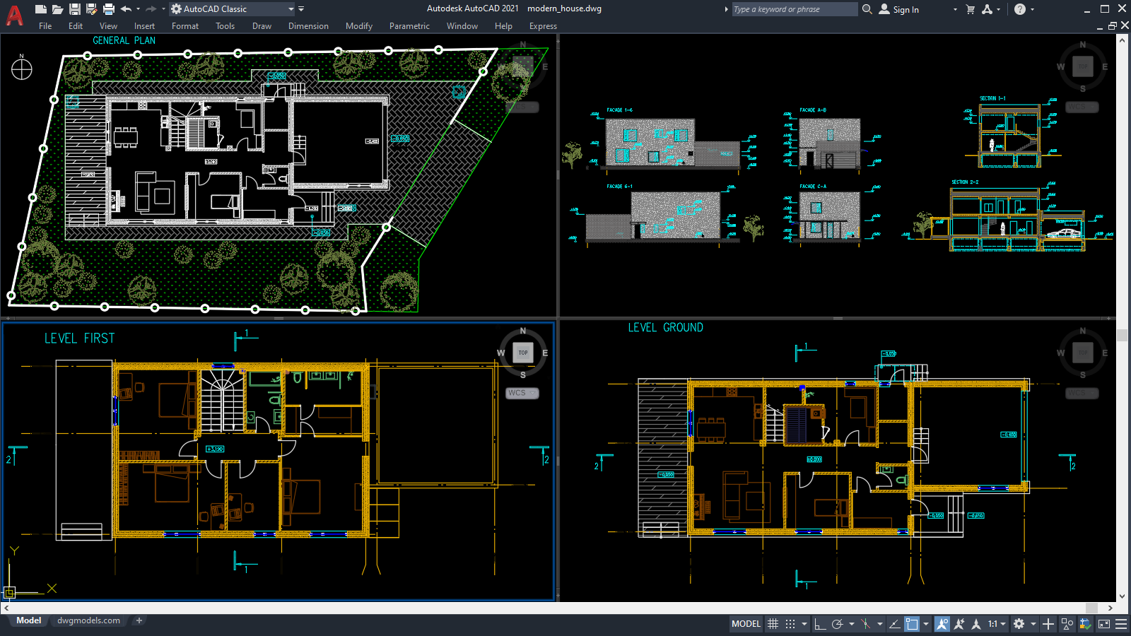Click the Sign In link at top right
The image size is (1131, 636).
(x=905, y=9)
